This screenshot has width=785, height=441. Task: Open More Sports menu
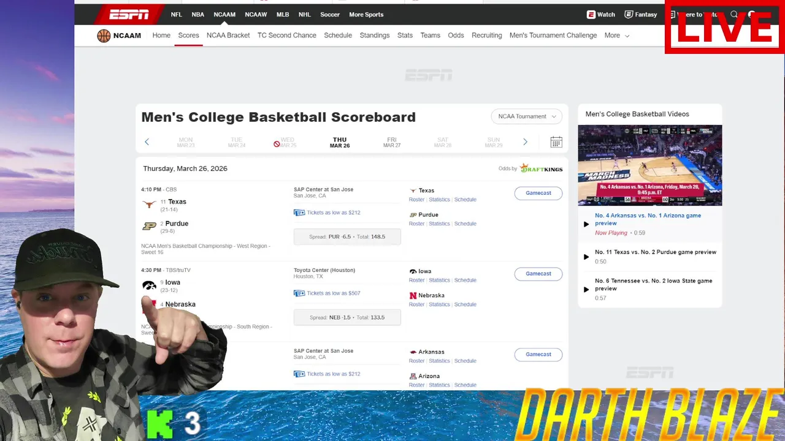366,15
